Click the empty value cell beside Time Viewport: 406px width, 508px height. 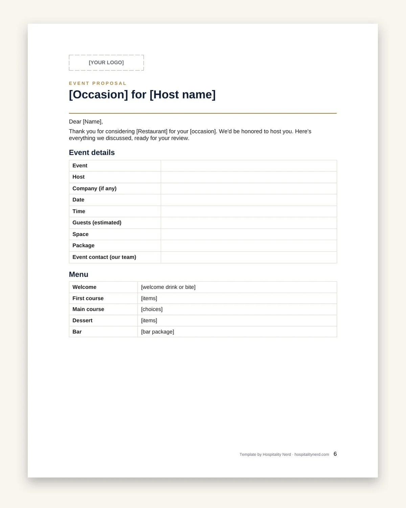[x=249, y=211]
